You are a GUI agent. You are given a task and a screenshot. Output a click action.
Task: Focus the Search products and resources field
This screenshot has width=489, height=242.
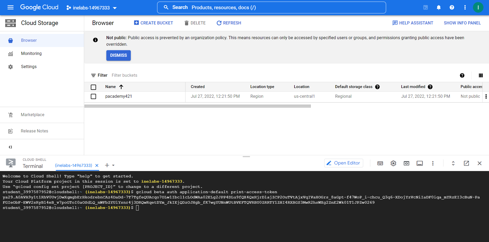pos(271,7)
